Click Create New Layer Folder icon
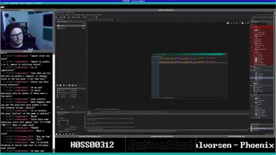The image size is (276, 155). coord(73,85)
